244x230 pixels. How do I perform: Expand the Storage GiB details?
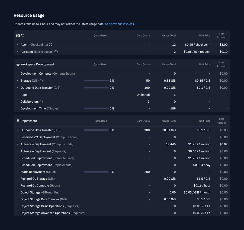(17, 81)
